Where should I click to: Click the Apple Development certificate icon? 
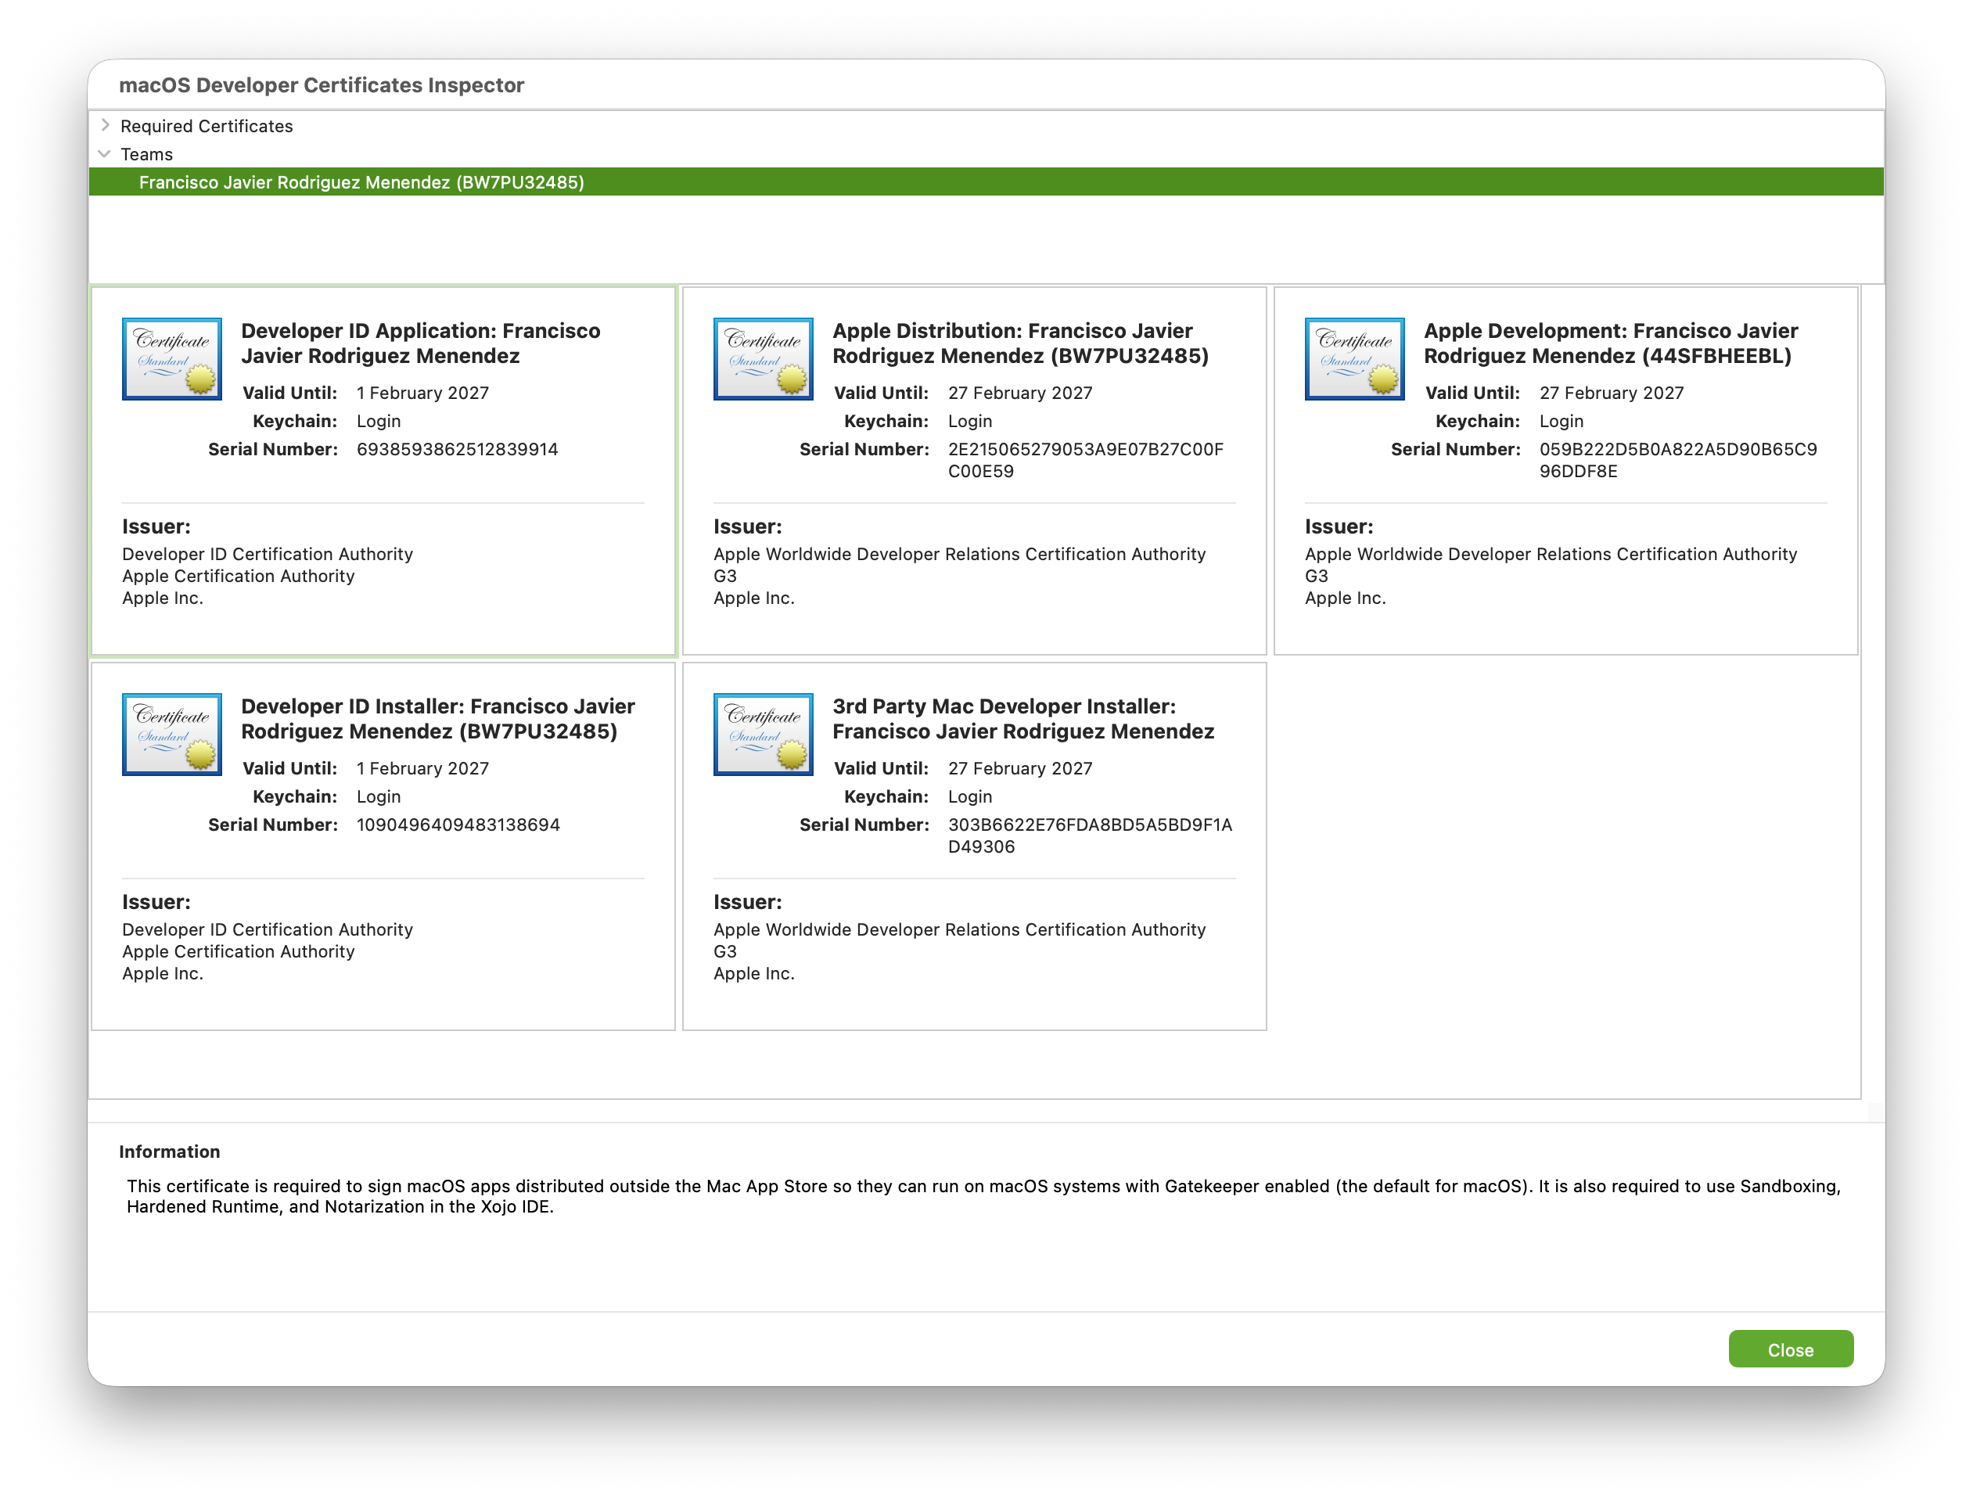(1353, 358)
